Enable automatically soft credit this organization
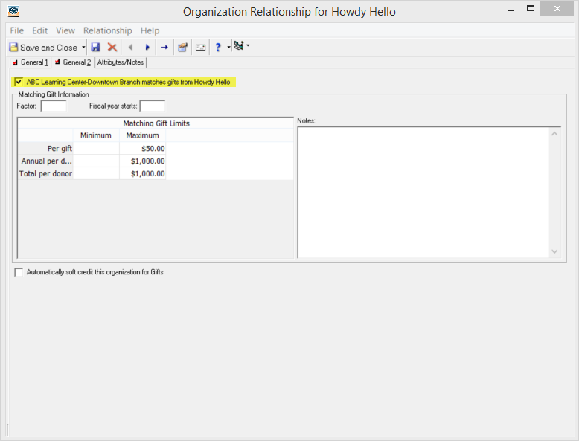The height and width of the screenshot is (441, 579). pyautogui.click(x=19, y=272)
